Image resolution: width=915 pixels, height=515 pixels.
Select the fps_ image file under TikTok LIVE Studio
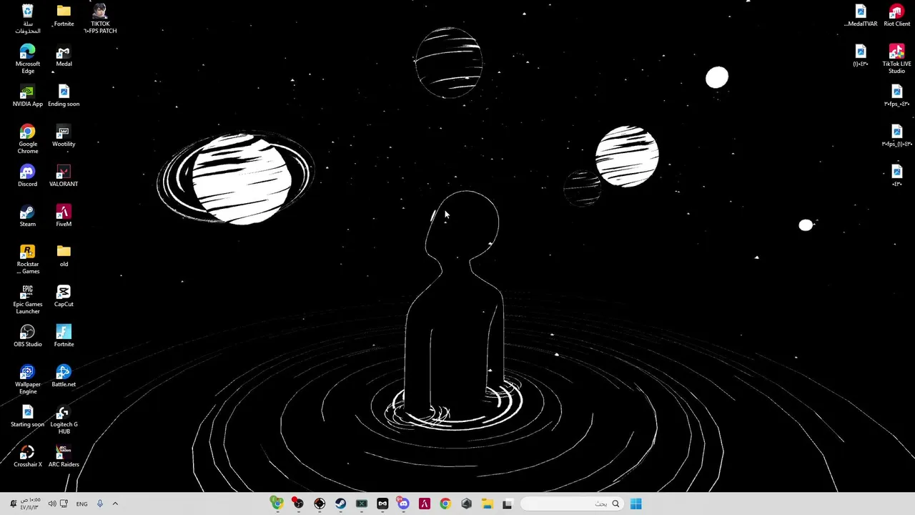click(x=896, y=96)
